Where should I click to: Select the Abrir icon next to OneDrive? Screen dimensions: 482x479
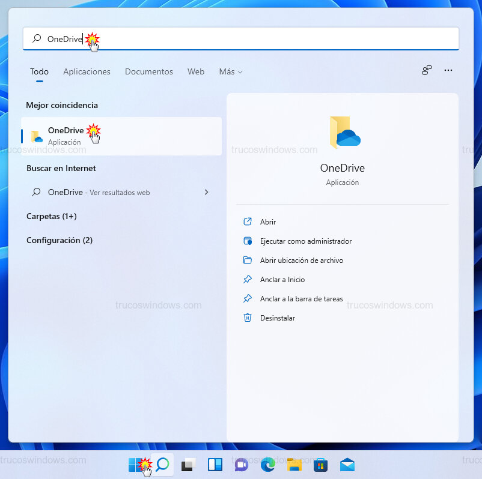tap(248, 221)
